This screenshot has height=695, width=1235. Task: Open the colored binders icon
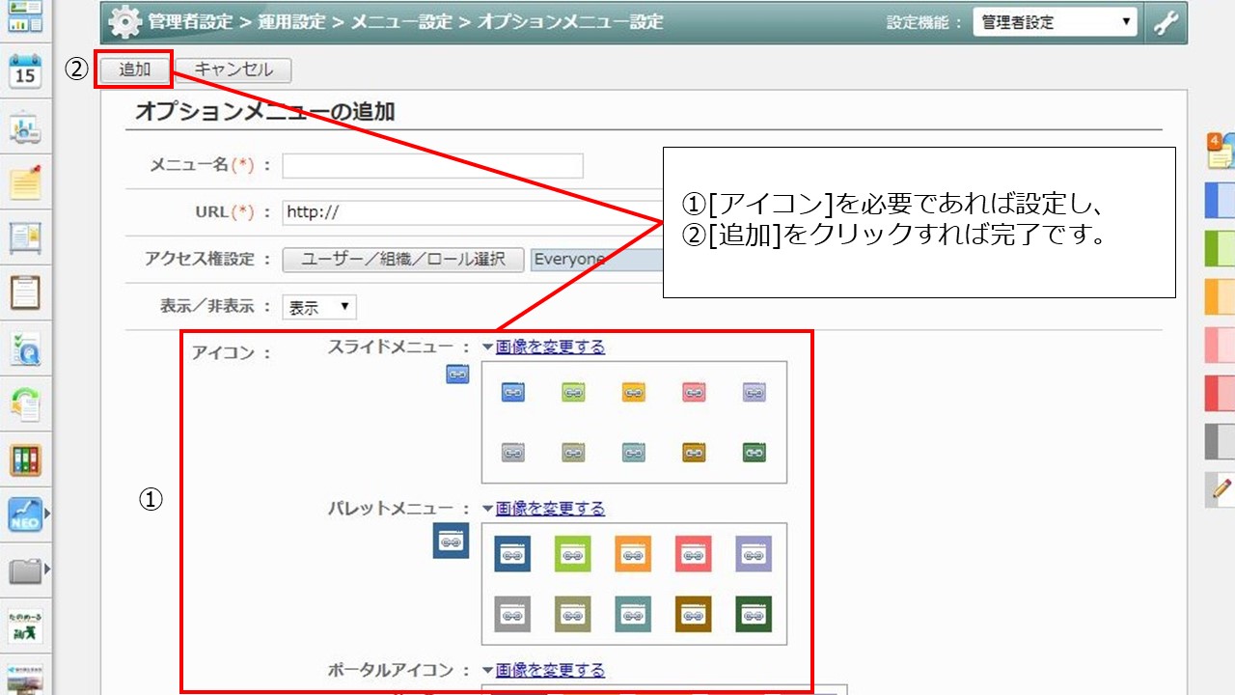25,459
